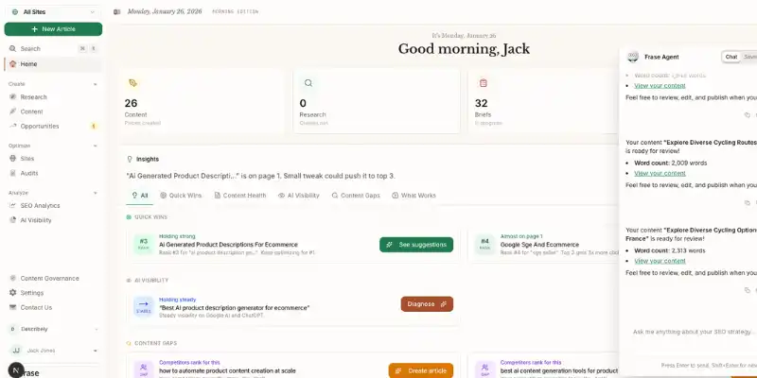Click the Frase Agent avatar icon
Image resolution: width=757 pixels, height=378 pixels.
point(632,57)
